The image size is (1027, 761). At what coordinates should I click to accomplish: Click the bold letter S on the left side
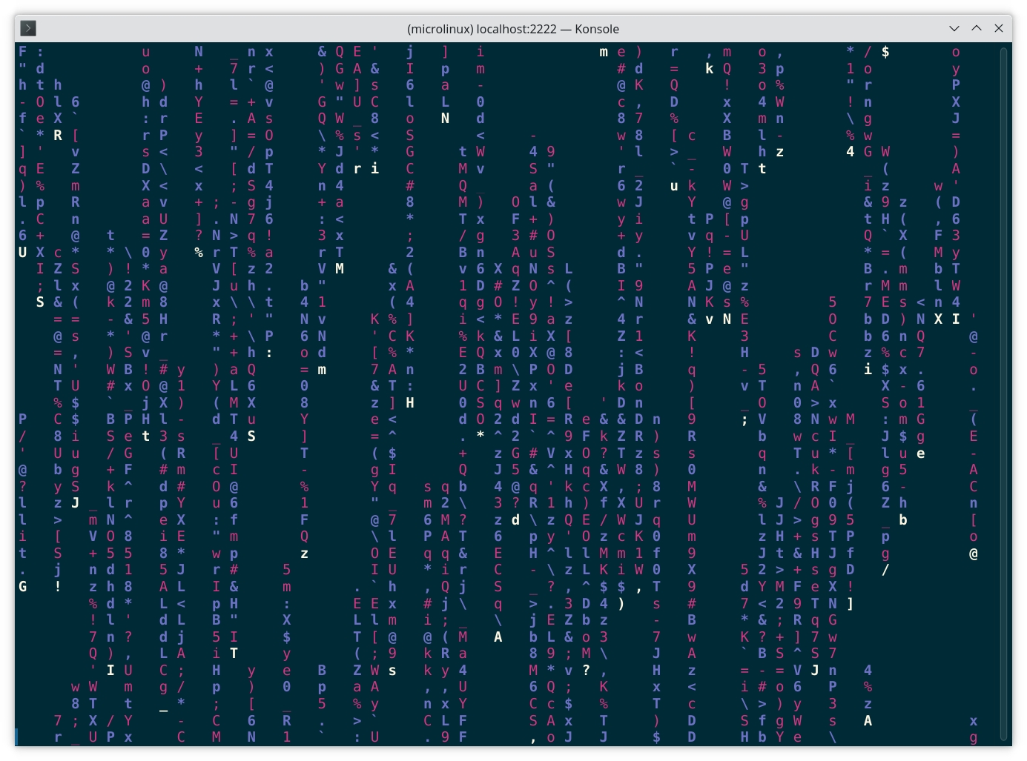pyautogui.click(x=40, y=302)
